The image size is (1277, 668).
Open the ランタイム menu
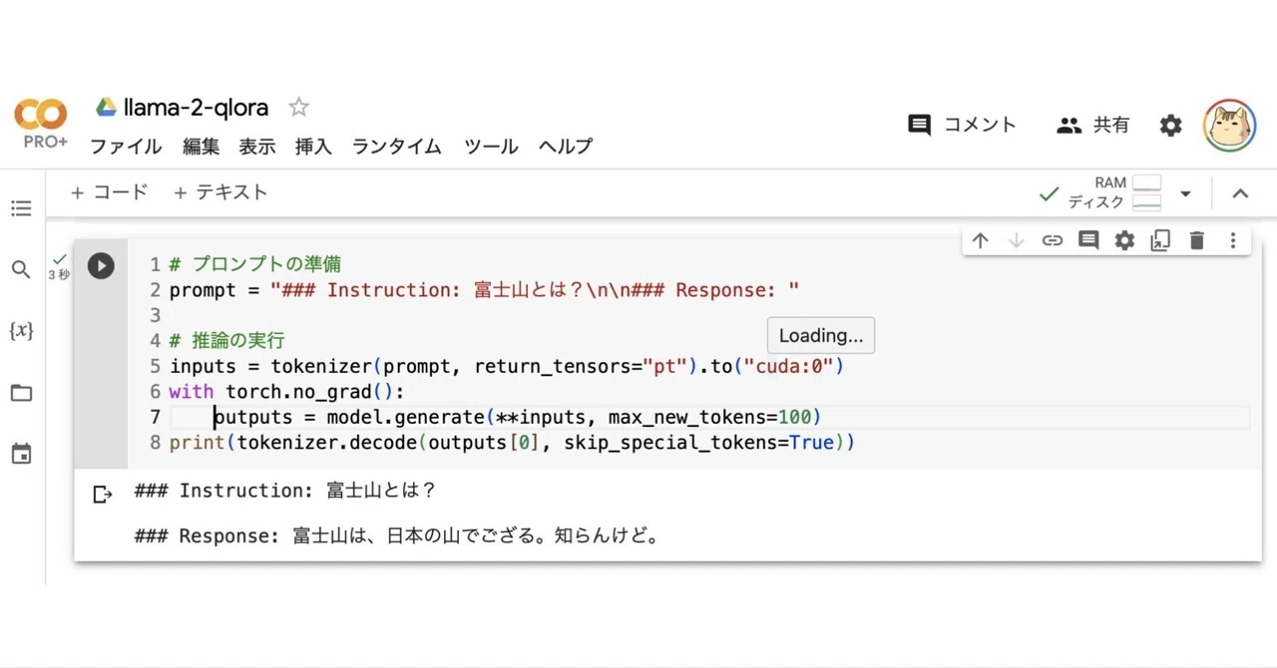coord(396,147)
